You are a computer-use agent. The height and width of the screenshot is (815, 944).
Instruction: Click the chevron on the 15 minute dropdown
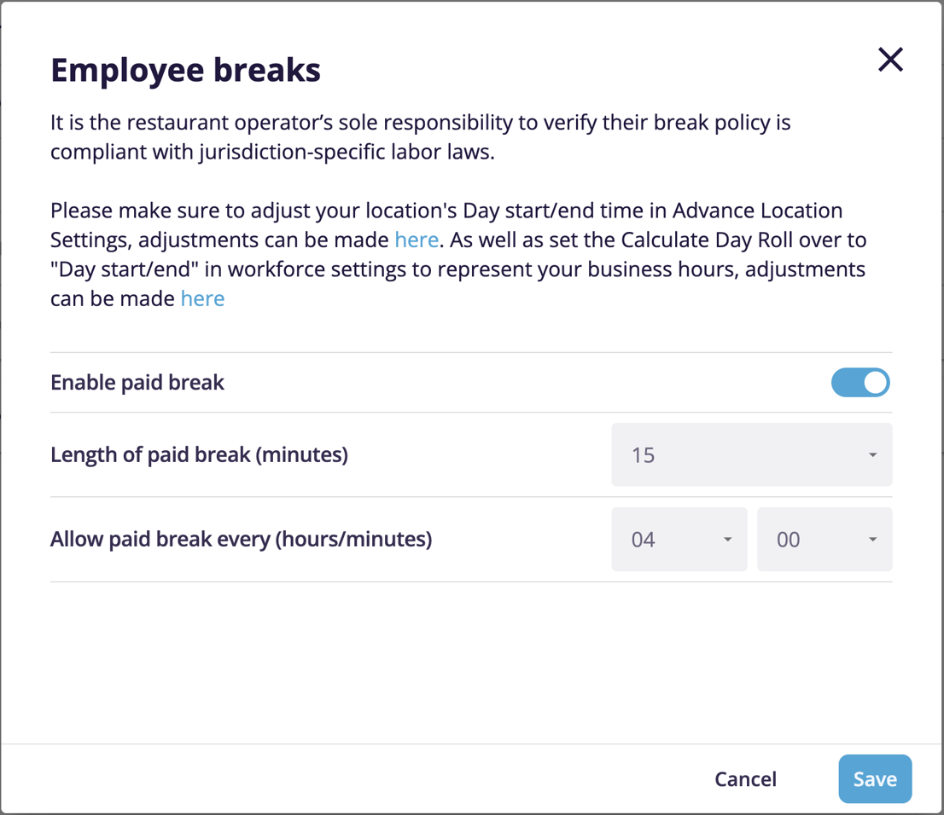(872, 454)
